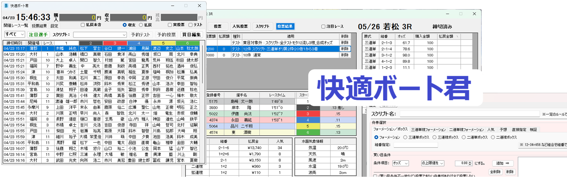This screenshot has height=177, width=567.
Task: Select the 三連単ボックス radio option
Action: (405, 137)
